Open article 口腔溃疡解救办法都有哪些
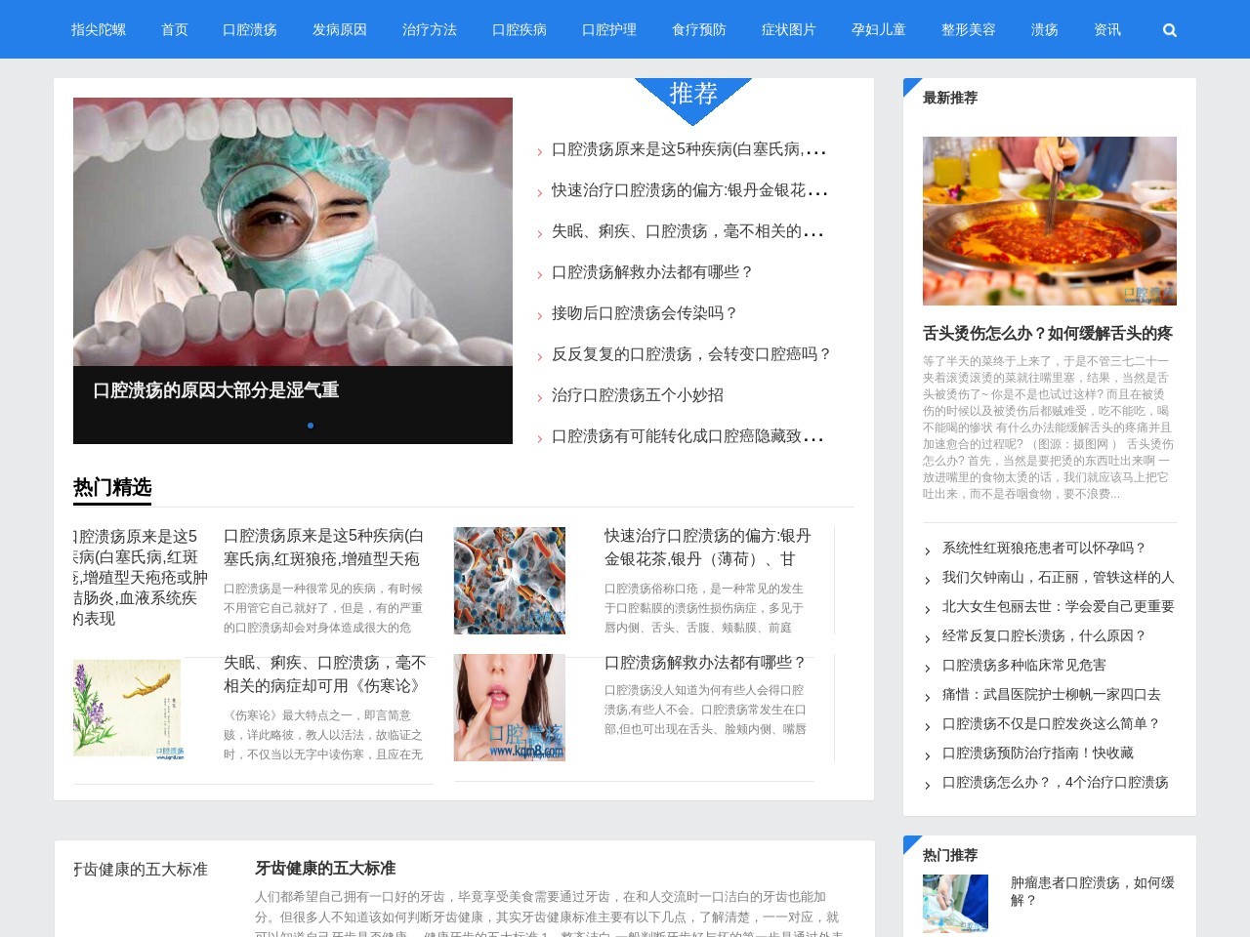1250x937 pixels. click(x=652, y=273)
